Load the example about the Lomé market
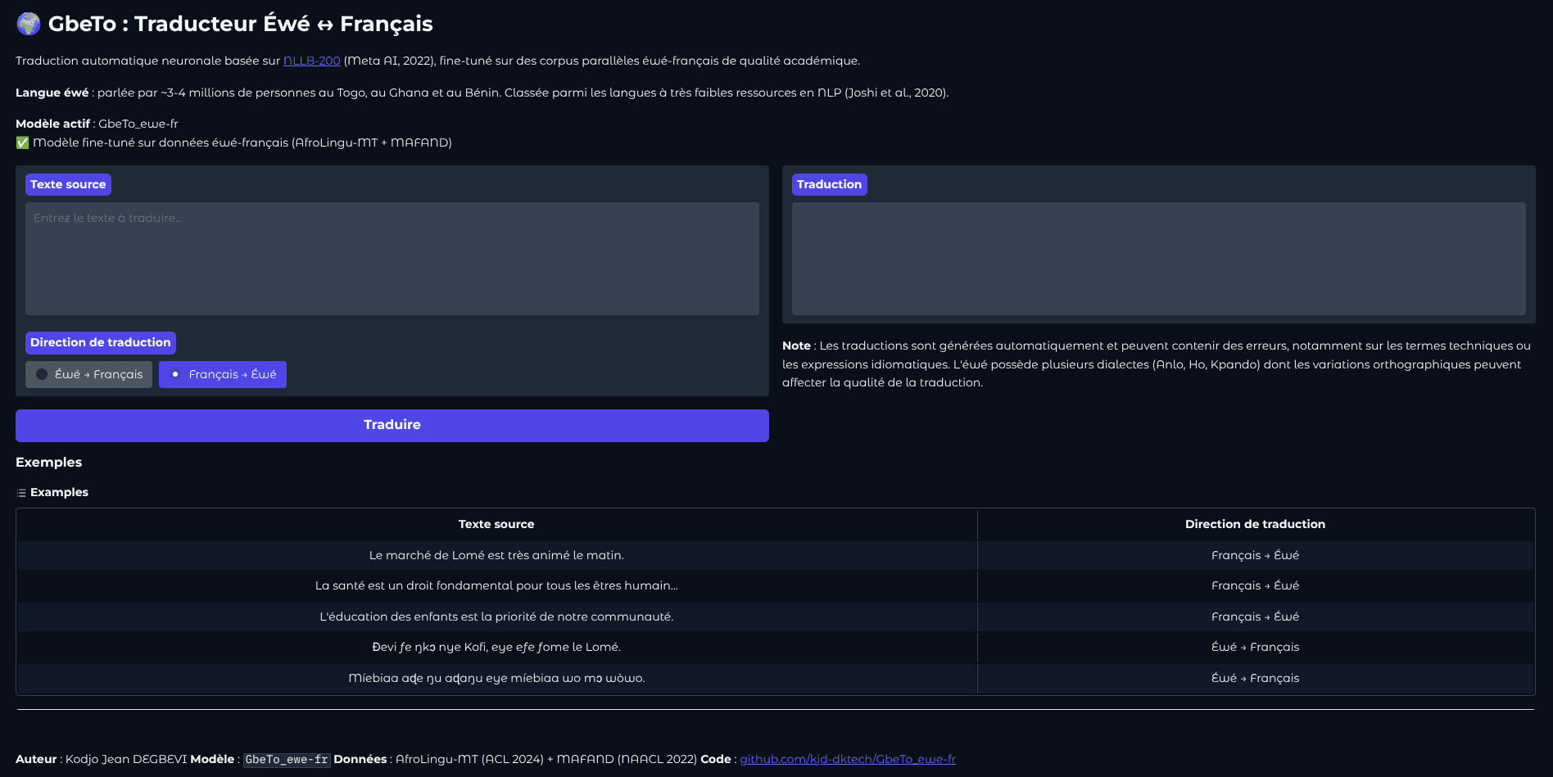 coord(496,554)
